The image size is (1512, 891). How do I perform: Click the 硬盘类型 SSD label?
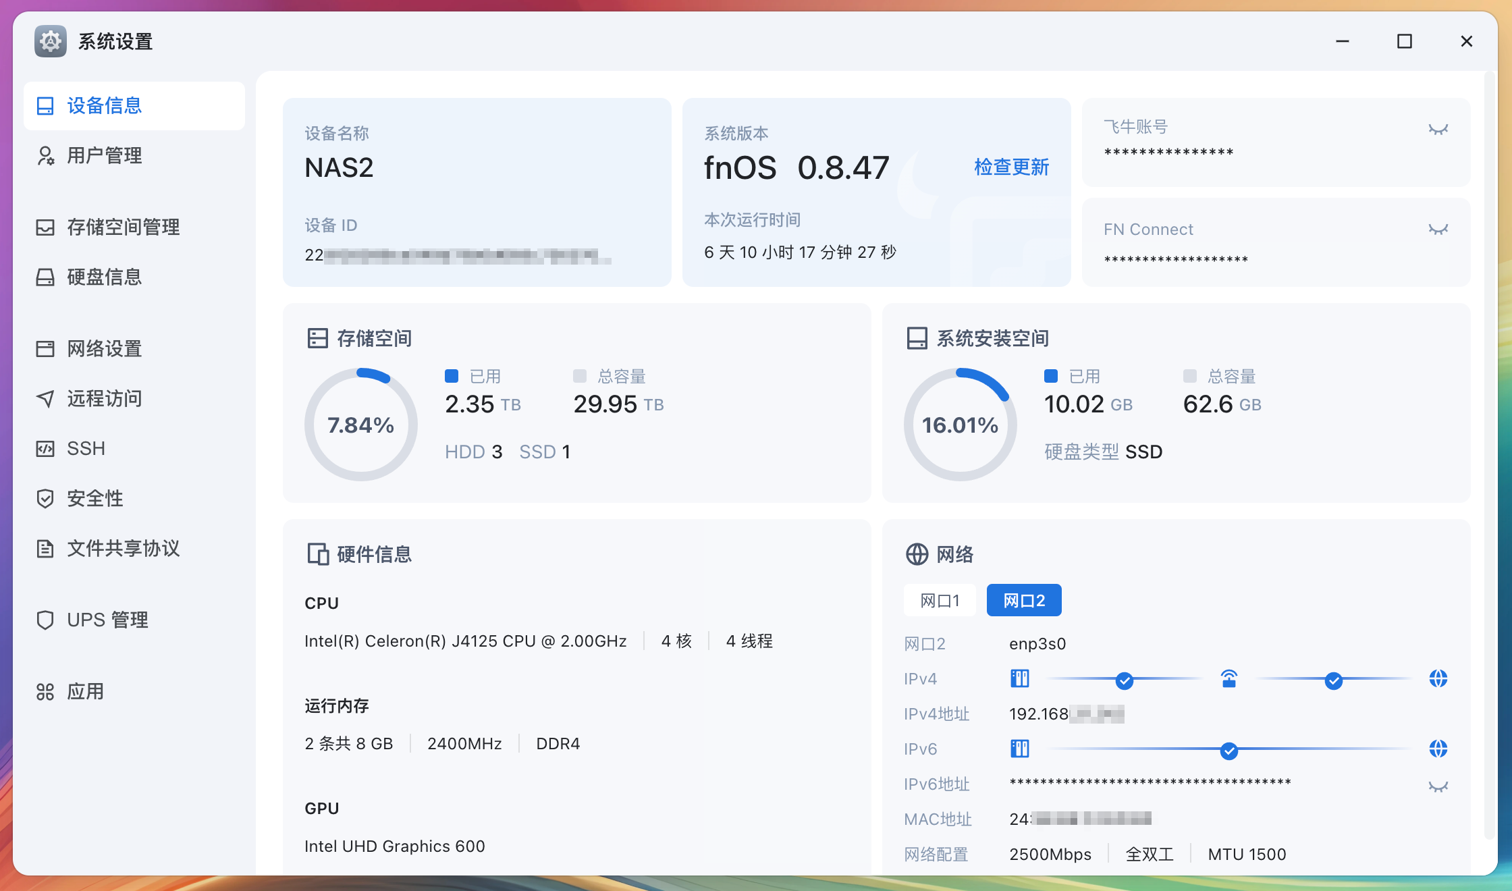(1103, 452)
